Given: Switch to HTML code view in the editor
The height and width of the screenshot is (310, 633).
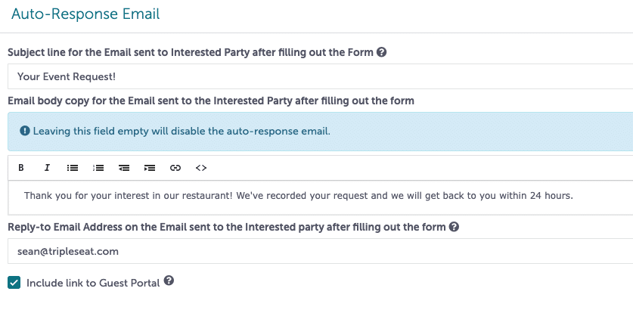Looking at the screenshot, I should (201, 168).
